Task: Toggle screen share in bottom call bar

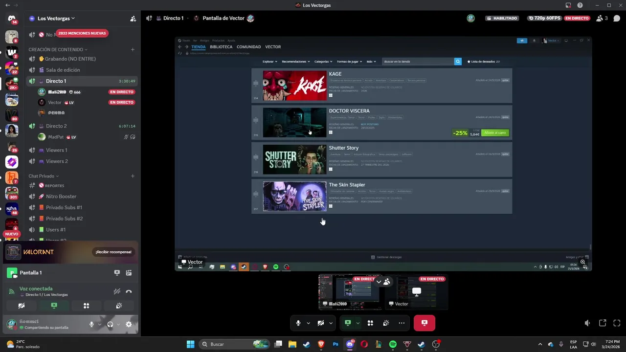Action: [x=348, y=323]
